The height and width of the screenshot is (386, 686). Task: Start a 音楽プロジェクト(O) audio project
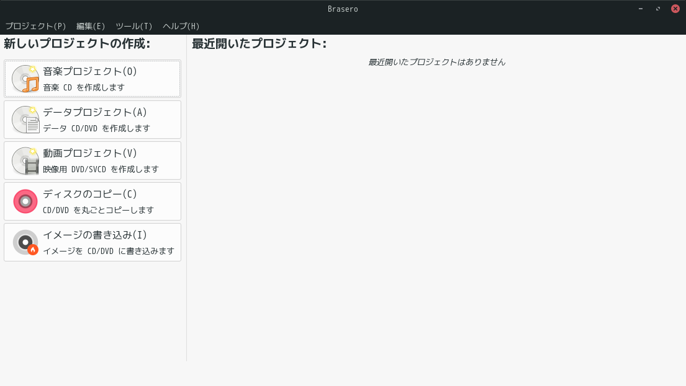93,79
